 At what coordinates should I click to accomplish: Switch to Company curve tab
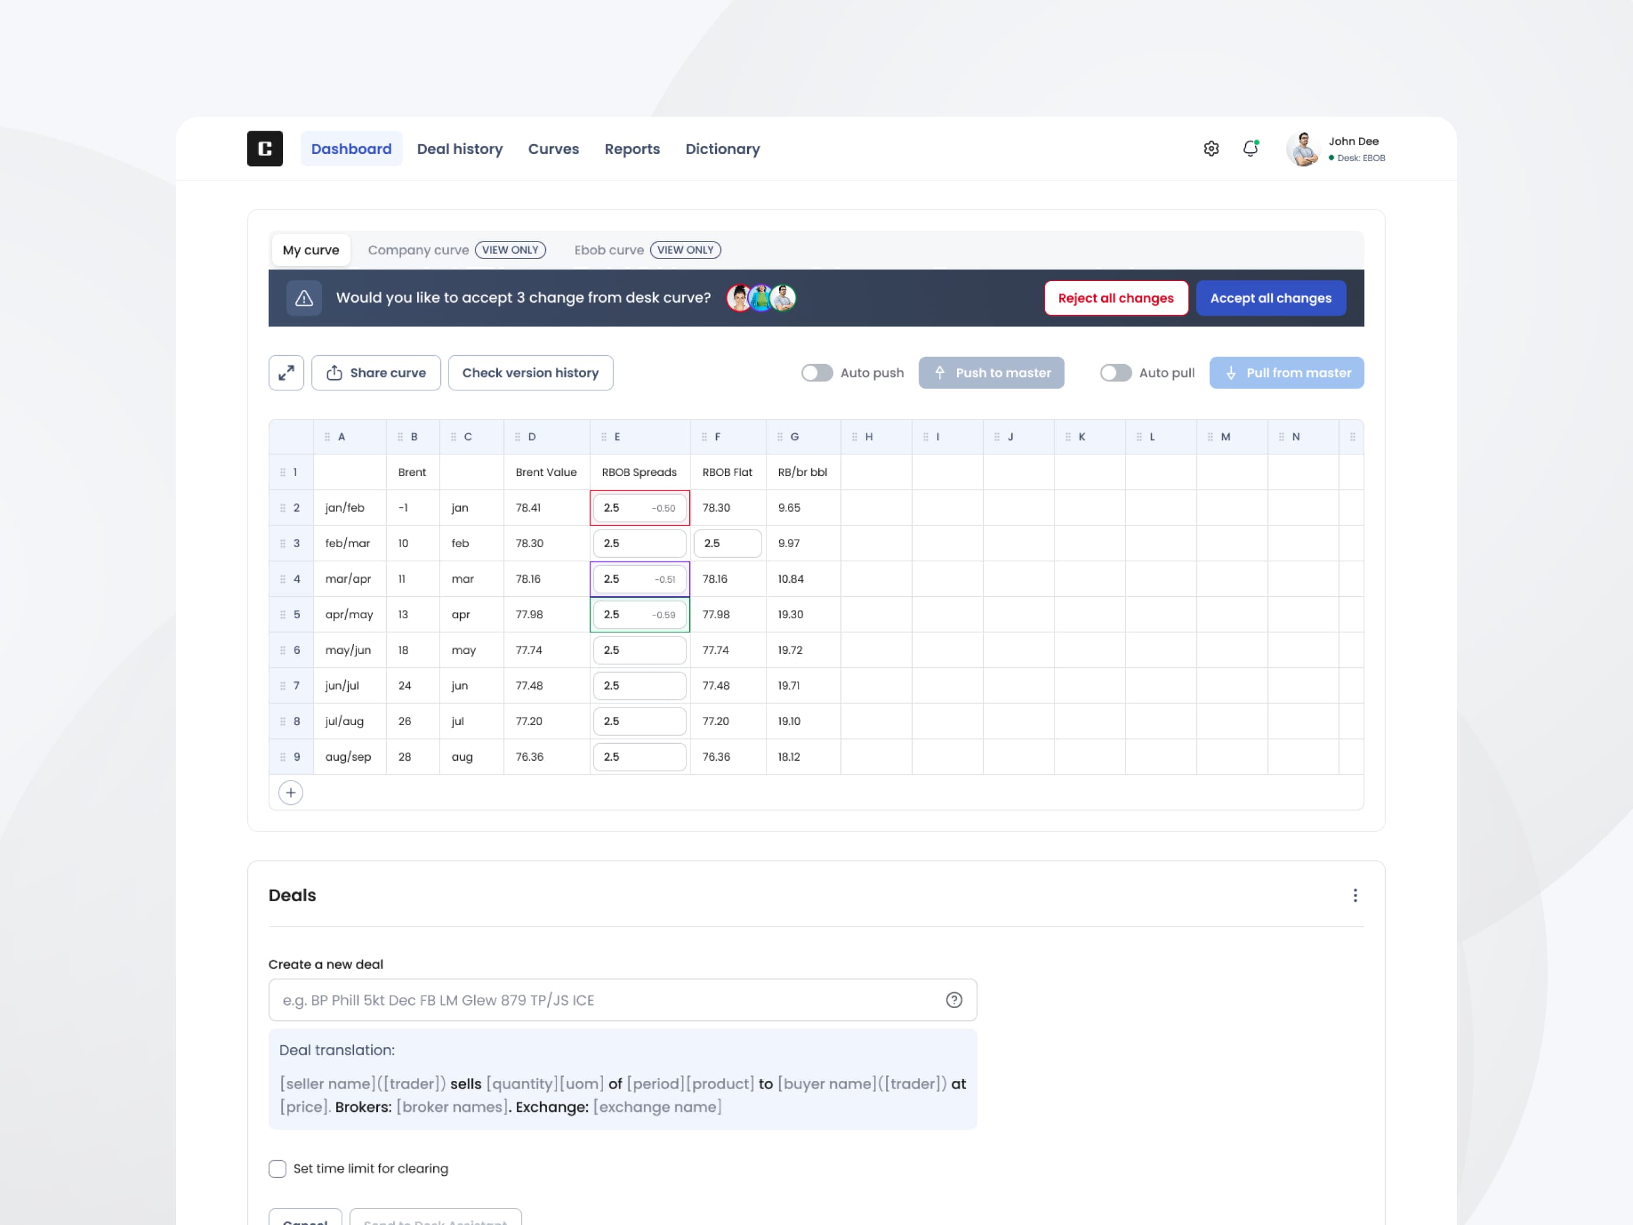point(456,250)
